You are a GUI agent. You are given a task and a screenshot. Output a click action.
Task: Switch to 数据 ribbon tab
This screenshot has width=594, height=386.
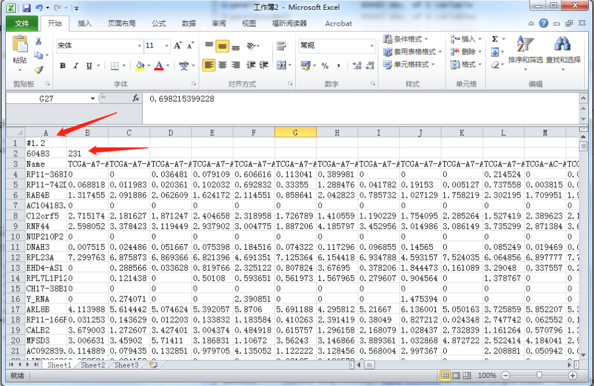tap(189, 23)
